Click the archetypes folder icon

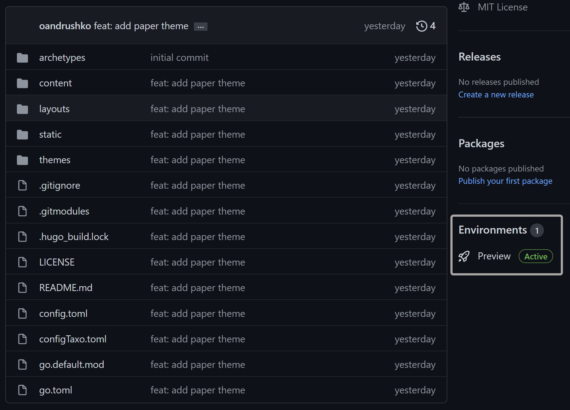(x=22, y=58)
